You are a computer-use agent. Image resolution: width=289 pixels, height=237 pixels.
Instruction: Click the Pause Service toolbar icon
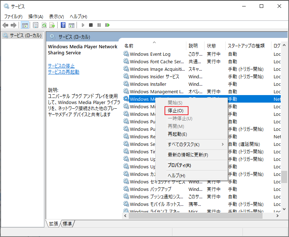point(99,25)
